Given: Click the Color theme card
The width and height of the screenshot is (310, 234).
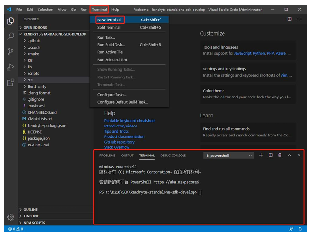Looking at the screenshot, I should [x=248, y=94].
